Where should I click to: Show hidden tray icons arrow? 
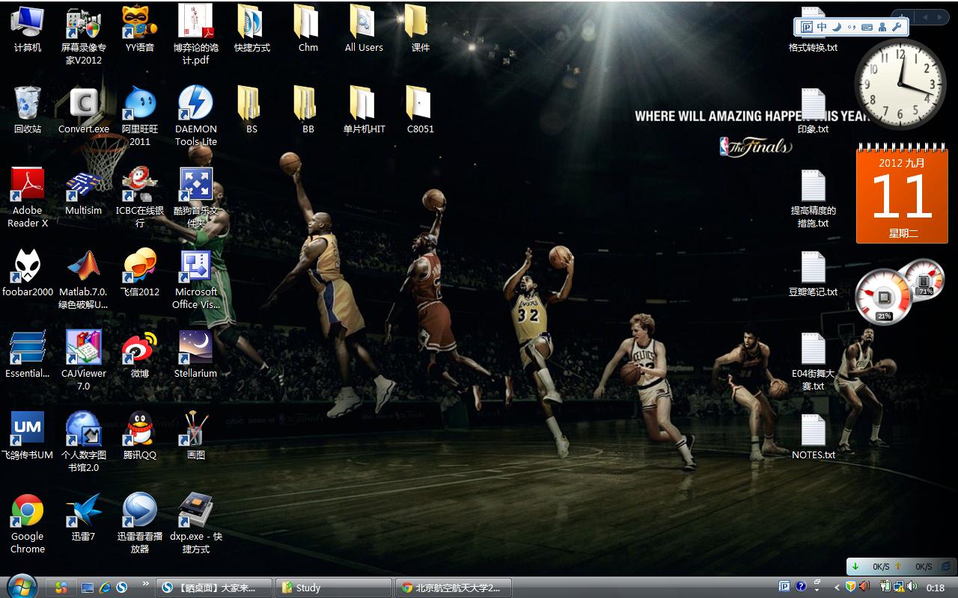point(837,588)
